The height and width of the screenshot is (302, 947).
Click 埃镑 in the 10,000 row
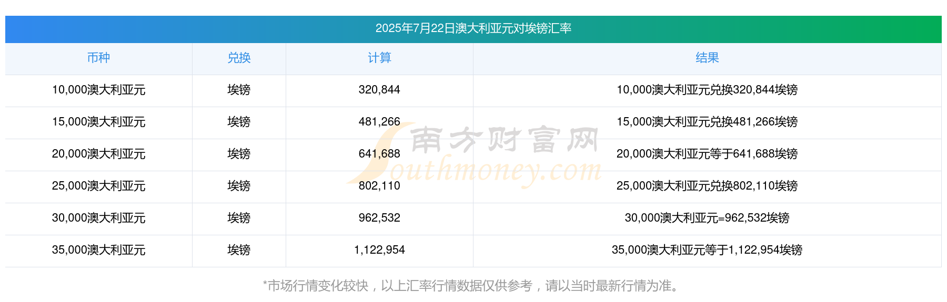[x=239, y=90]
